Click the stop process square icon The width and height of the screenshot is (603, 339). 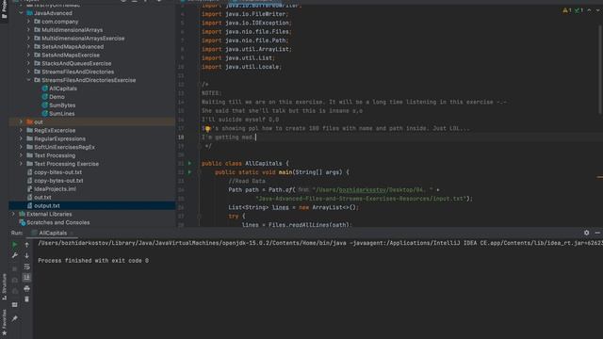tap(15, 269)
